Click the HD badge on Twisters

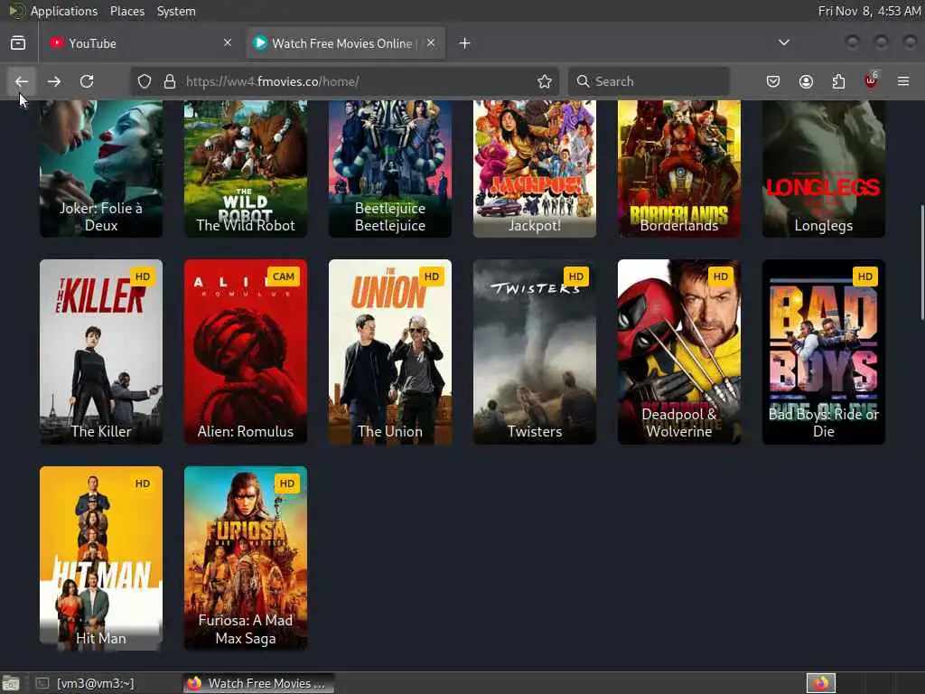575,277
